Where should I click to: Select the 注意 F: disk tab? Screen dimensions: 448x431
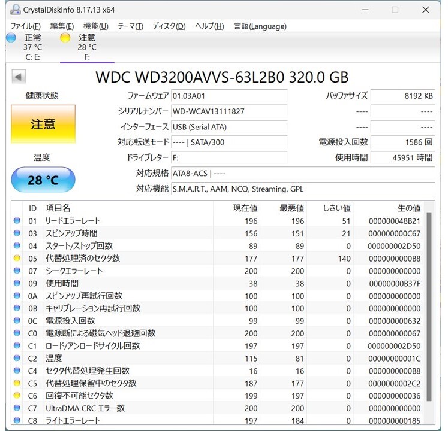click(87, 47)
